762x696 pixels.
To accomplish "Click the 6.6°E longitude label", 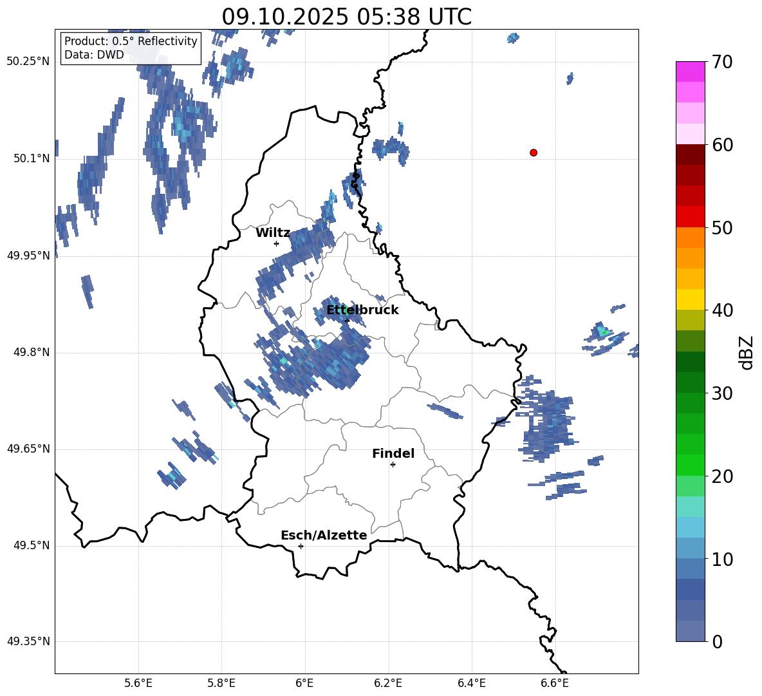I will (x=555, y=683).
